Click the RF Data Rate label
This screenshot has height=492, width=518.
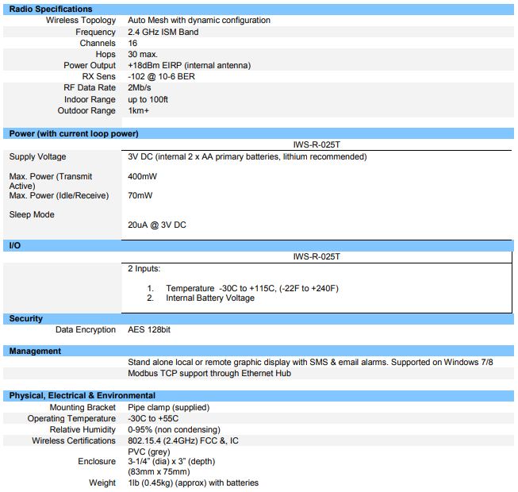(90, 87)
